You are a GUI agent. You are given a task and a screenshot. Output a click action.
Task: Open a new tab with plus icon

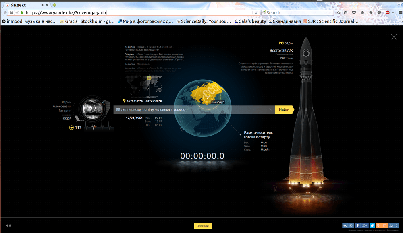(54, 5)
